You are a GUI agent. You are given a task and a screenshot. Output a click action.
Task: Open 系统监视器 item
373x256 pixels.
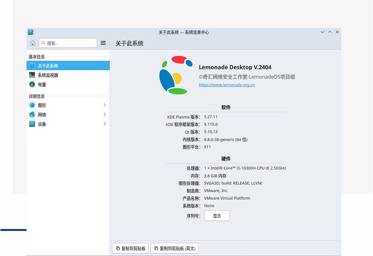(x=68, y=75)
